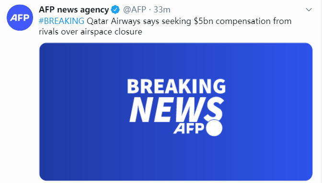Expand the tweet options chevron

point(309,10)
